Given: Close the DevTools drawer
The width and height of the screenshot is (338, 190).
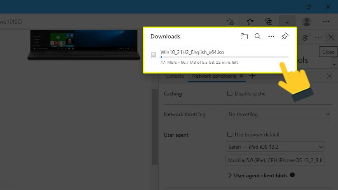Looking at the screenshot, I should [x=330, y=76].
